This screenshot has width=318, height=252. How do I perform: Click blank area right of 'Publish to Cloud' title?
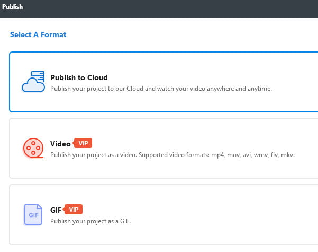tap(212, 77)
